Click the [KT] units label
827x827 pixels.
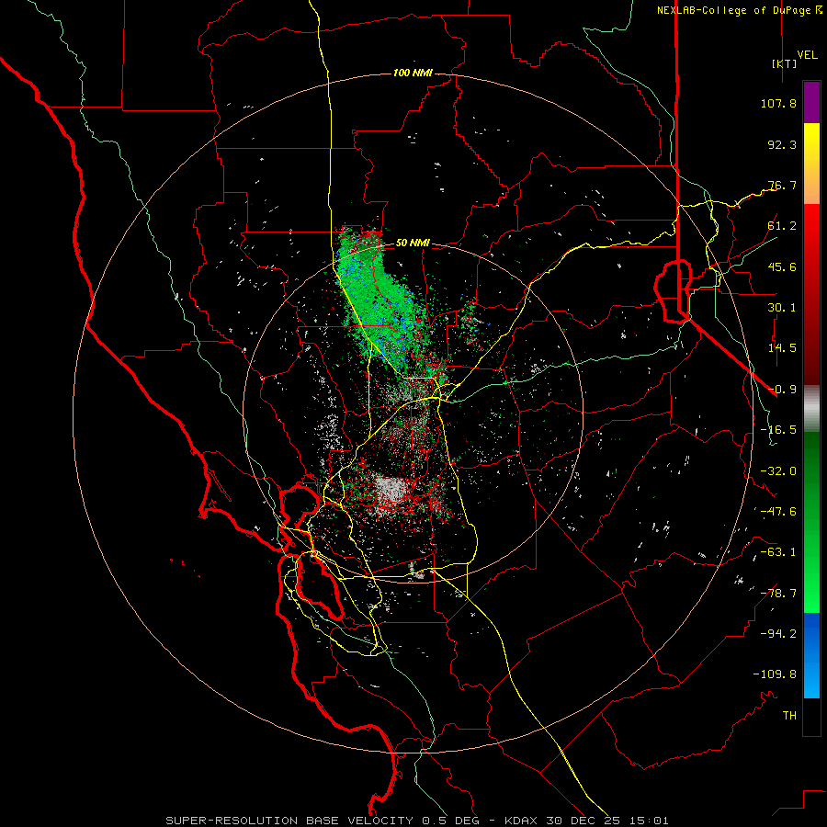tap(784, 63)
